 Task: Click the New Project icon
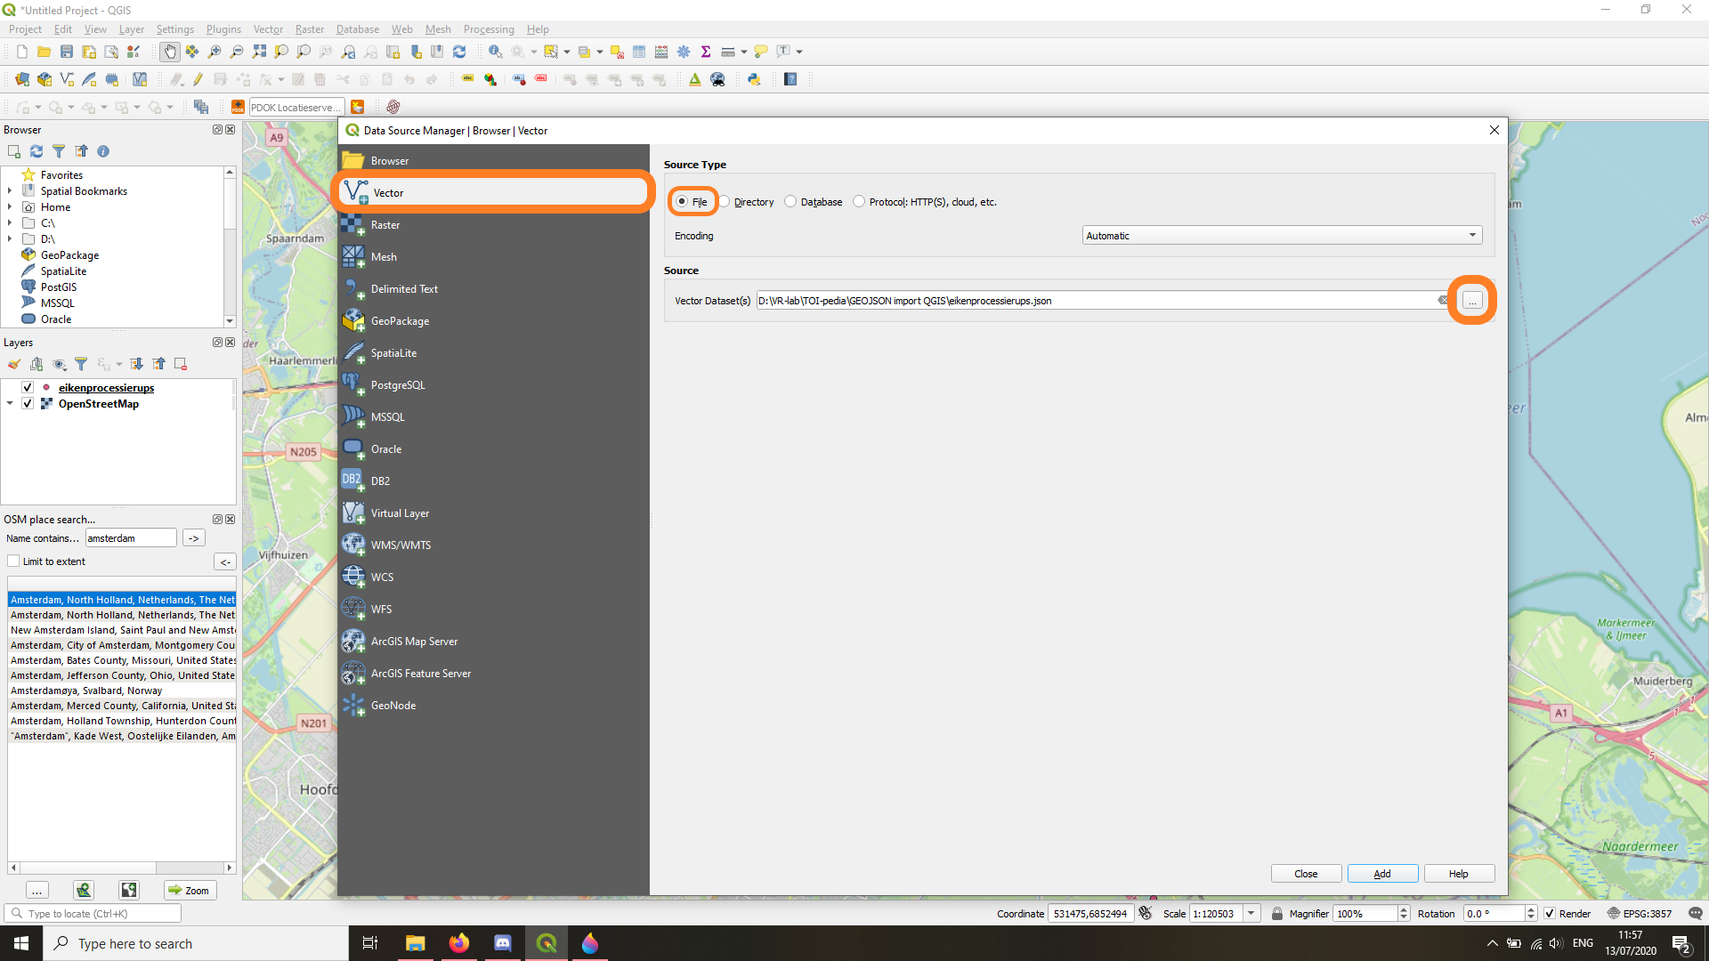click(x=20, y=52)
